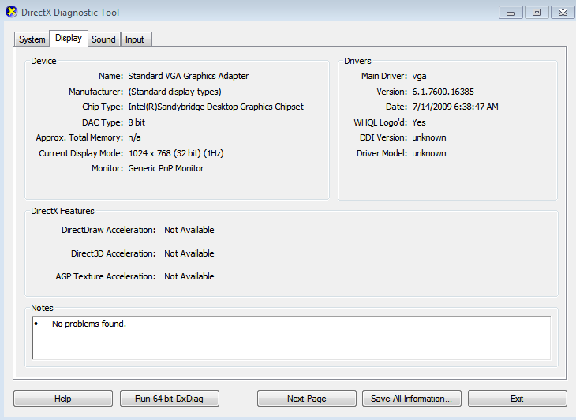Click the 'DirectDraw Acceleration:' label
The image size is (576, 420).
tap(108, 230)
